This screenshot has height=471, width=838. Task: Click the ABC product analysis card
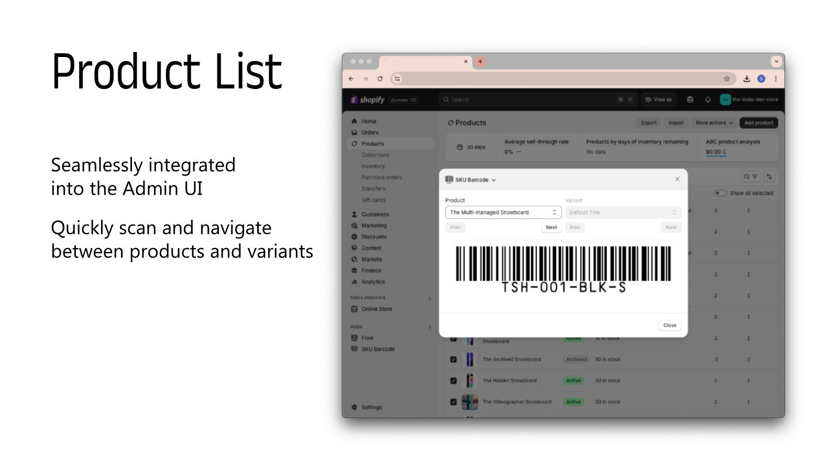tap(737, 147)
